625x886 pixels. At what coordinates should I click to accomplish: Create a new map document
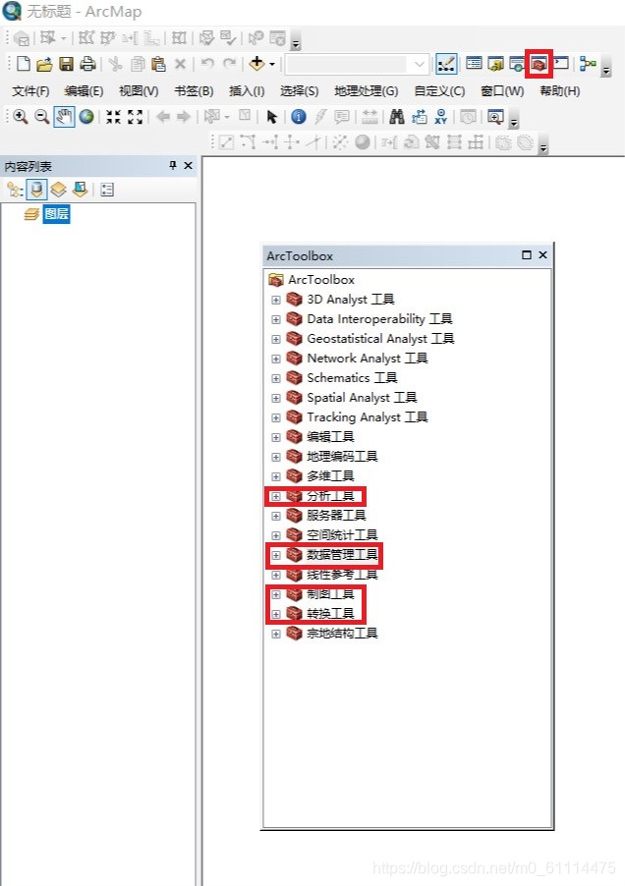pos(24,63)
